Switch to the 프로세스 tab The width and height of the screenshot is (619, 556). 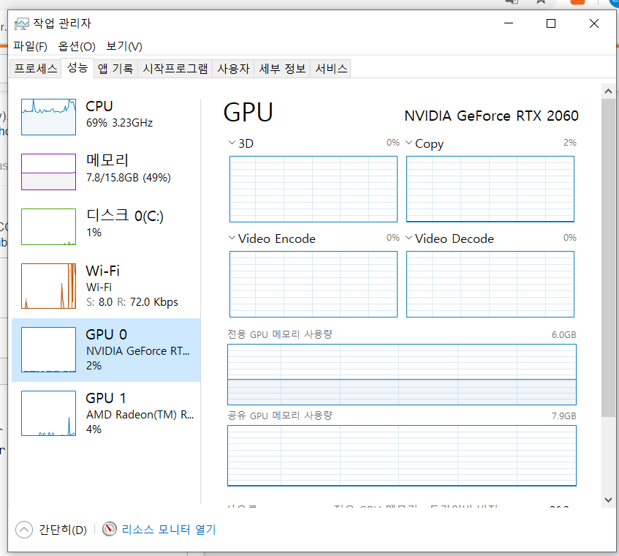36,69
